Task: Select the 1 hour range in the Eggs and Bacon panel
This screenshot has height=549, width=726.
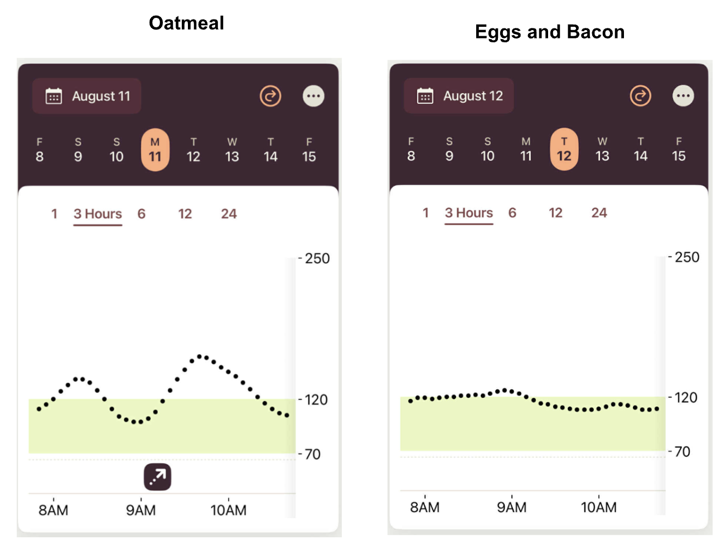Action: tap(425, 213)
